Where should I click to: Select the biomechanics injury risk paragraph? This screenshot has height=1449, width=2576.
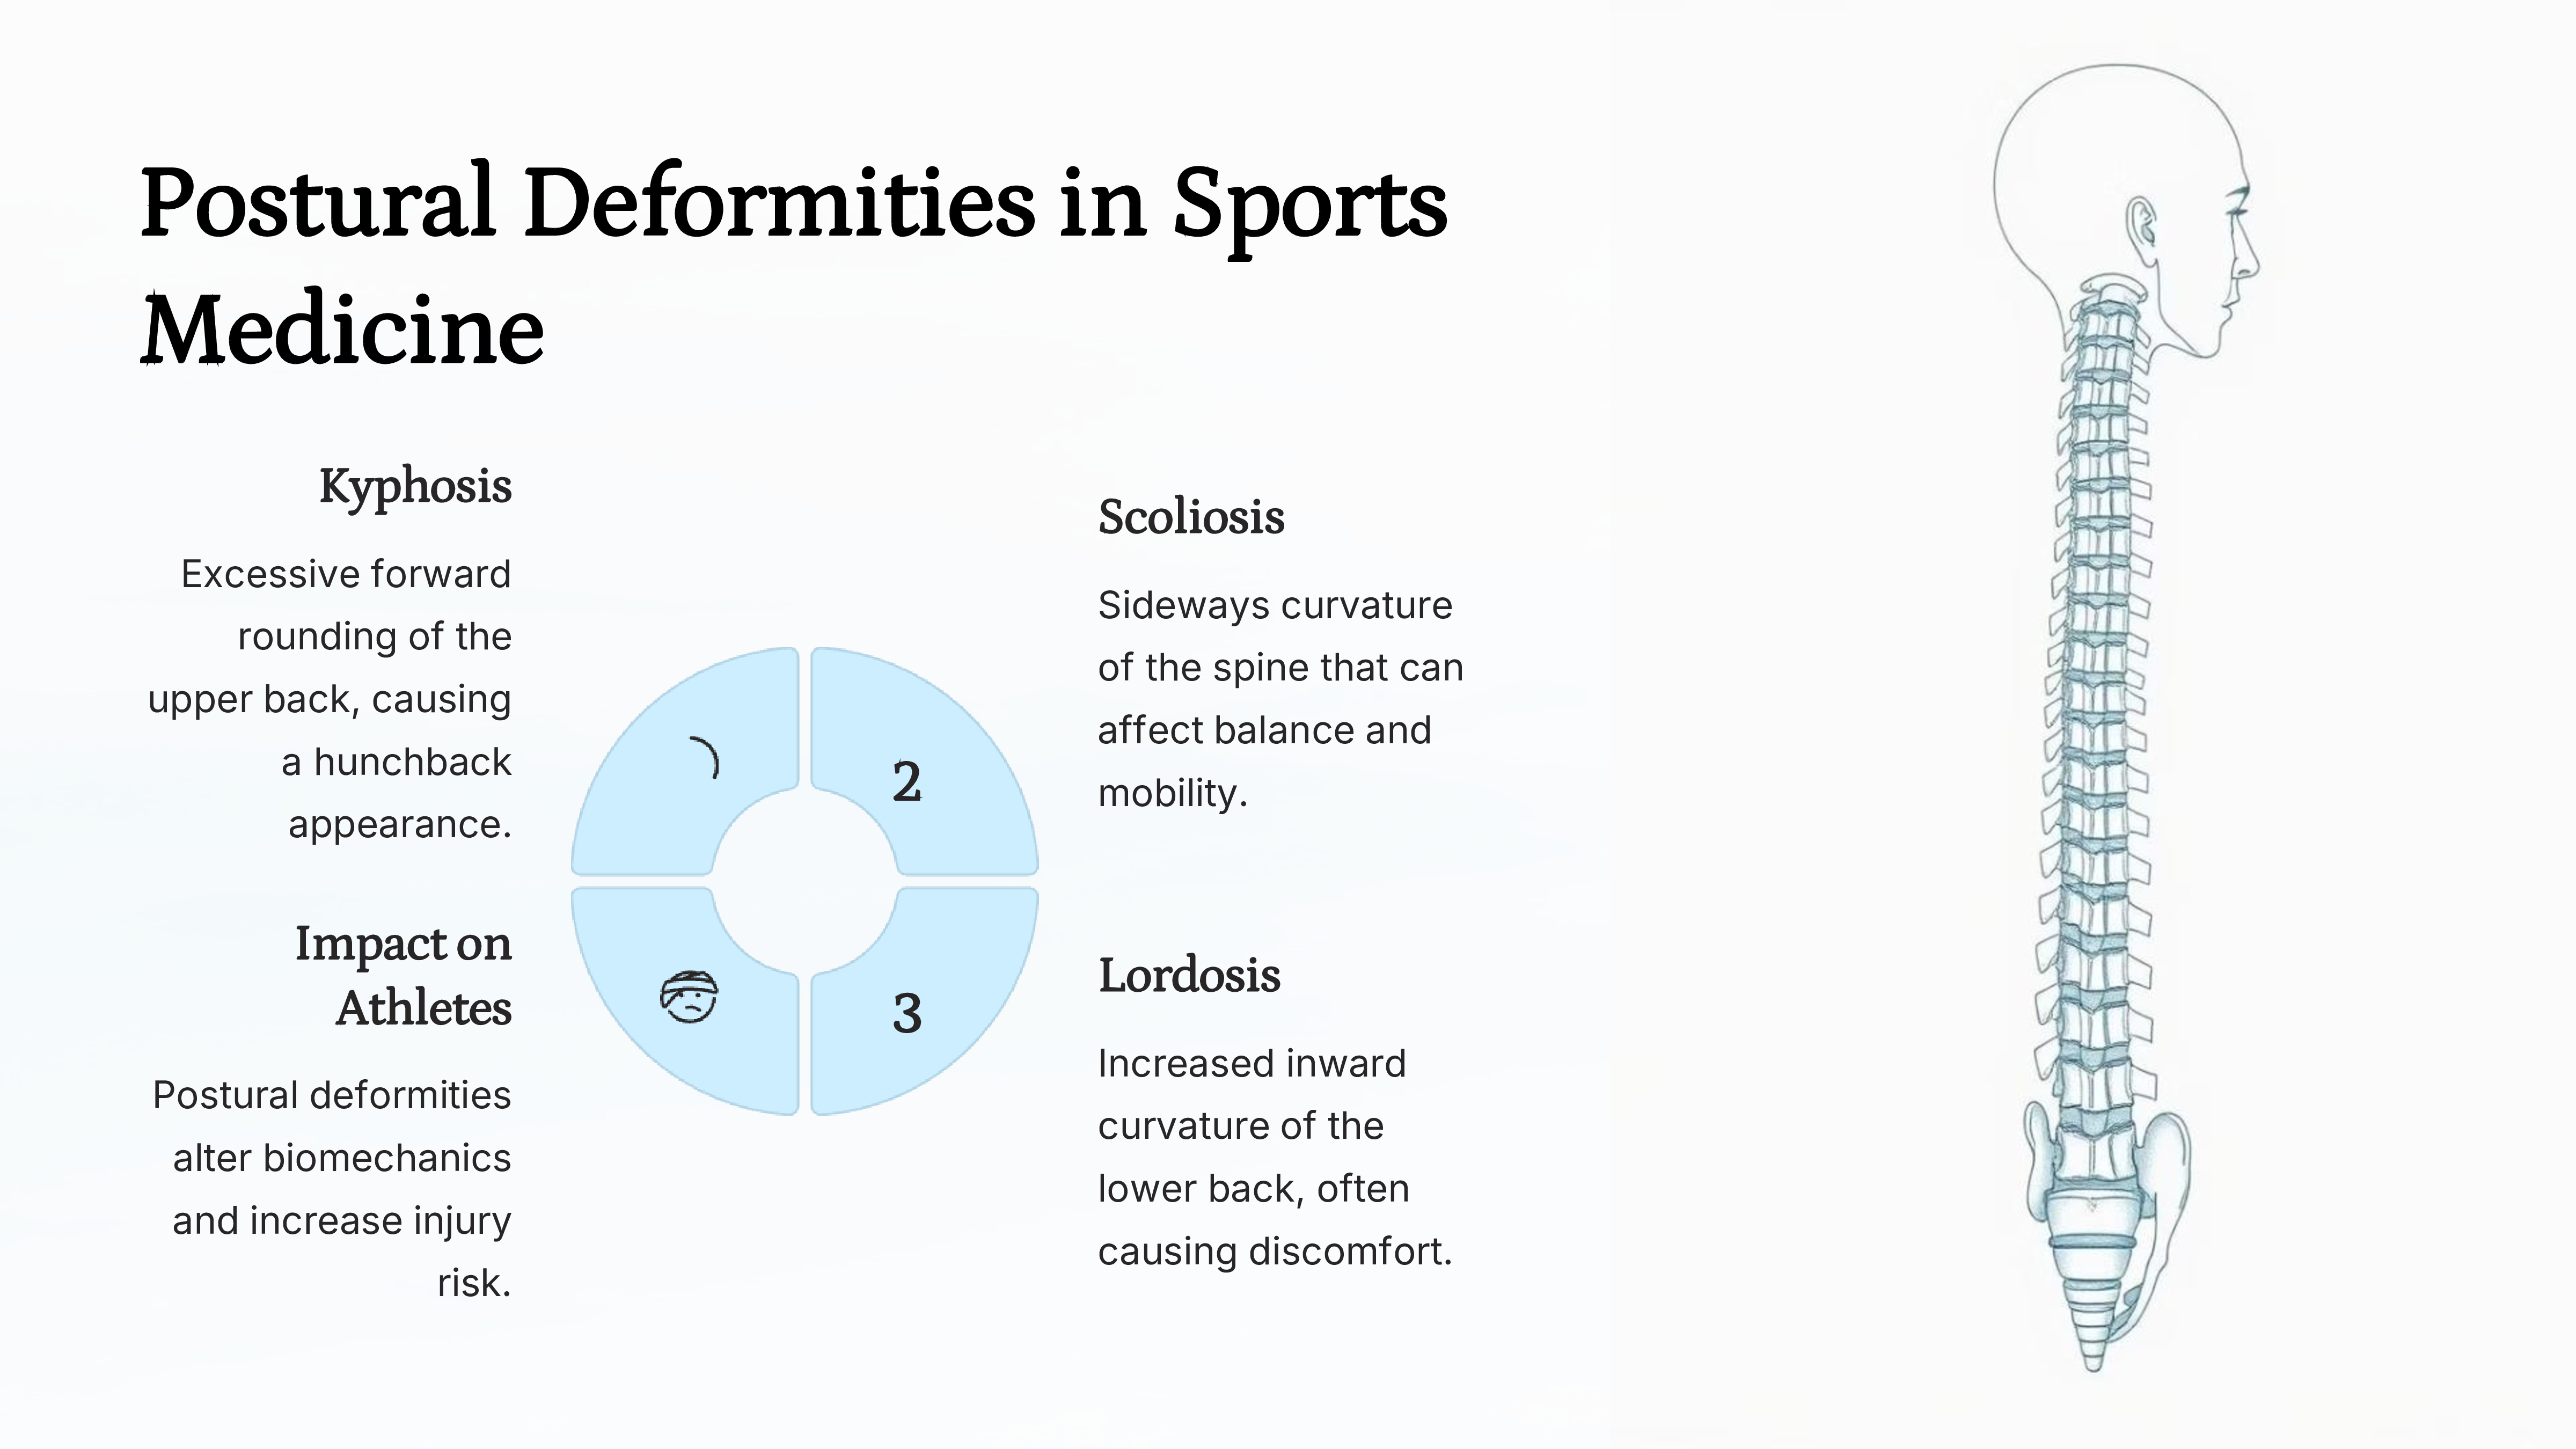click(x=332, y=1189)
